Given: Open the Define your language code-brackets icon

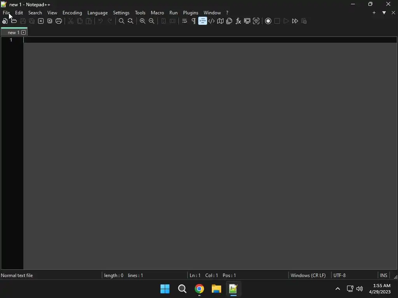Looking at the screenshot, I should (x=211, y=21).
